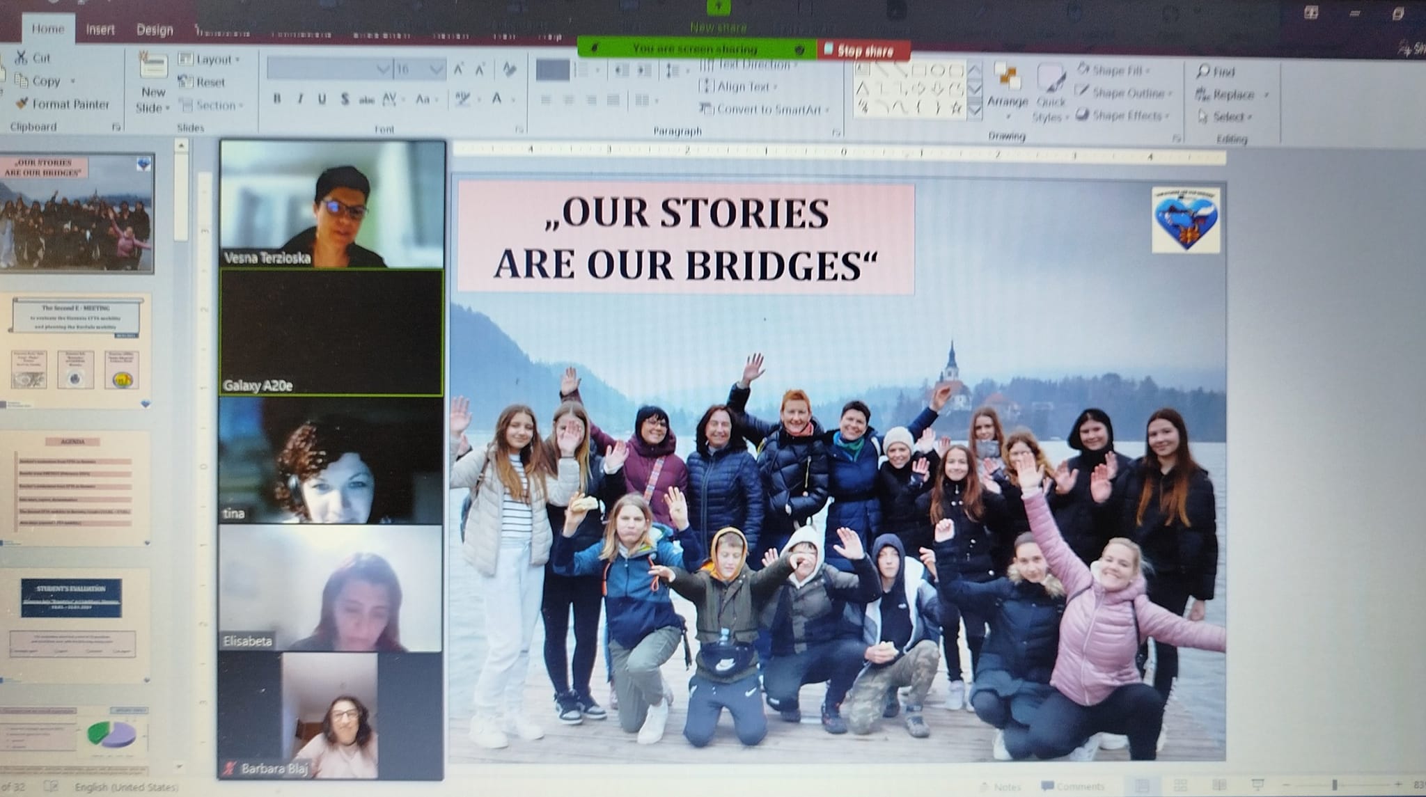Click the Text Shadow S icon
This screenshot has height=797, width=1426.
point(345,99)
